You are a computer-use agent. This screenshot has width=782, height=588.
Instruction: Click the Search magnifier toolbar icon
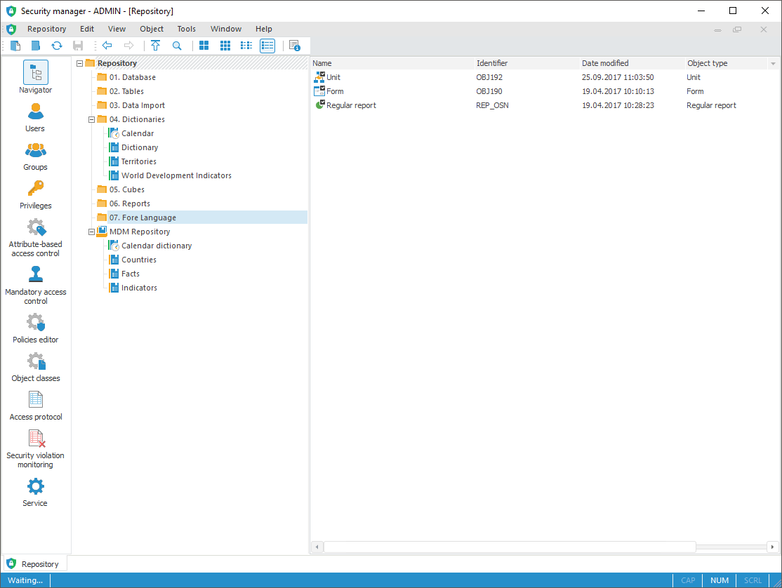tap(177, 46)
